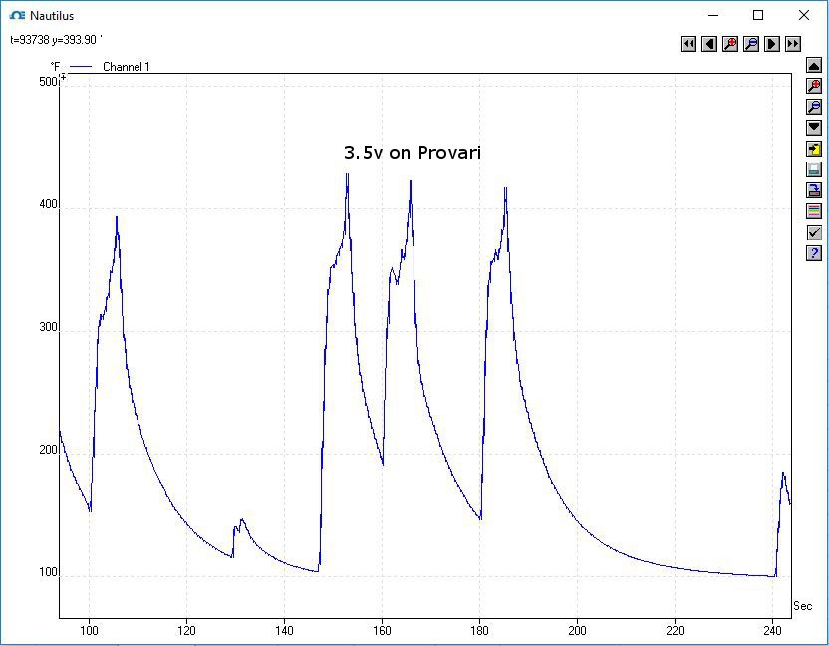Zoom out on the horizontal time axis
Screen dimensions: 829x646
[751, 44]
